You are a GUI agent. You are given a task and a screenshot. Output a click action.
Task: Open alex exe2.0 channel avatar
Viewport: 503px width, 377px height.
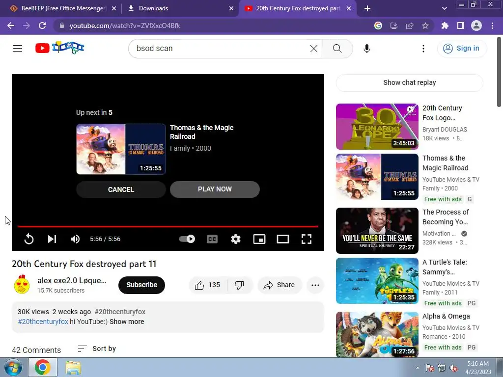pos(22,284)
